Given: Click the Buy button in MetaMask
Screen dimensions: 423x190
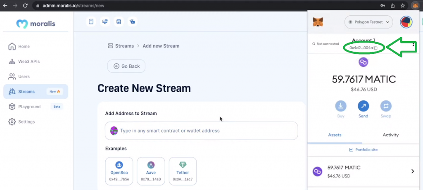Looking at the screenshot, I should pyautogui.click(x=341, y=109).
